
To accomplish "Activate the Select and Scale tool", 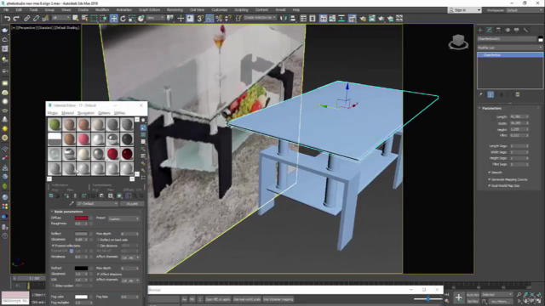I will coord(132,19).
